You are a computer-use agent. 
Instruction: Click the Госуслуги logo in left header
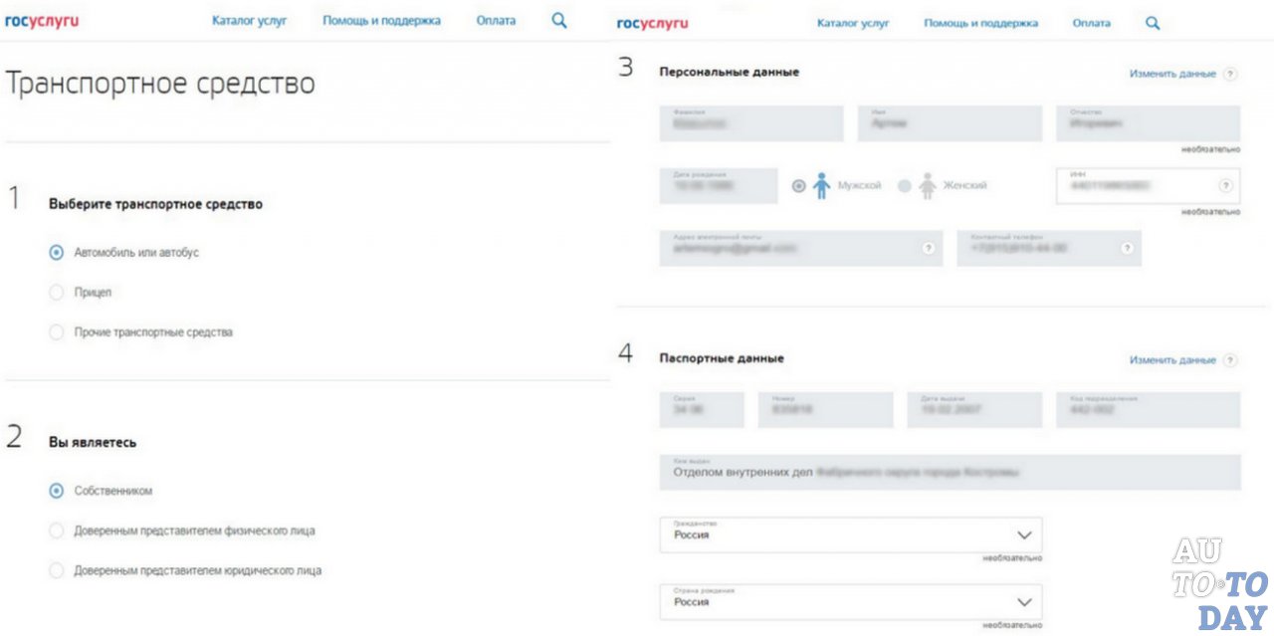point(41,21)
